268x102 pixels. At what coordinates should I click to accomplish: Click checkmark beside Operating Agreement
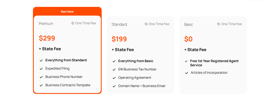(114, 78)
